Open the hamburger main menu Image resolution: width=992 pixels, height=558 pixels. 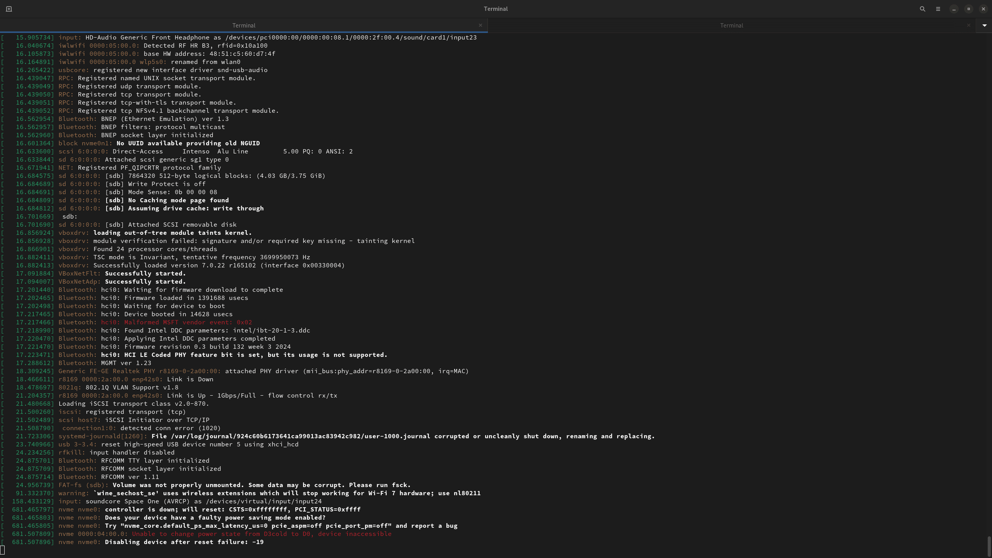click(x=938, y=9)
